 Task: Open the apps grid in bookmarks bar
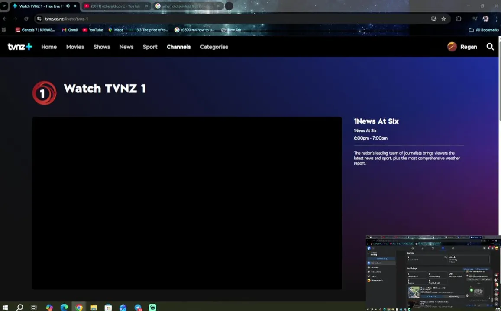click(4, 30)
